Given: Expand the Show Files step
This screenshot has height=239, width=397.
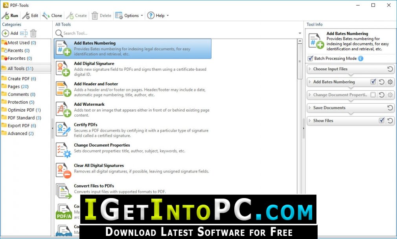Looking at the screenshot, I should [x=310, y=121].
